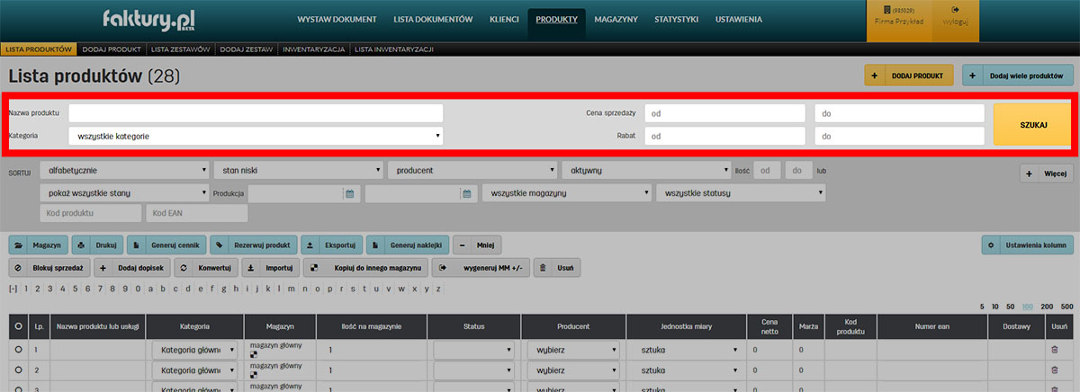This screenshot has width=1080, height=392.
Task: Open the 'wszystkie kategorie' dropdown
Action: [x=256, y=136]
